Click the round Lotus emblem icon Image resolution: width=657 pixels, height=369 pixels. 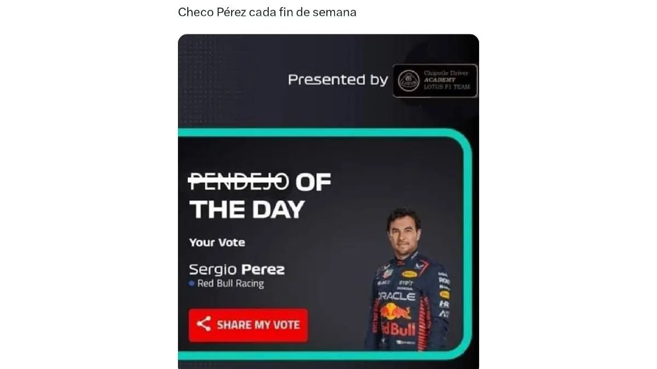tap(408, 80)
